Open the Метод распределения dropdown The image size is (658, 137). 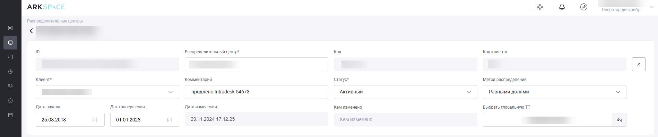[x=555, y=92]
